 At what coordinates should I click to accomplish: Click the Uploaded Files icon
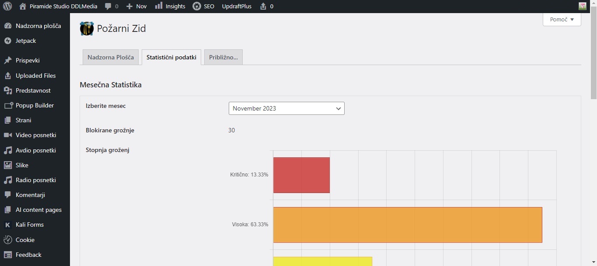coord(7,76)
